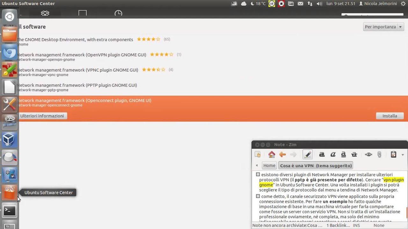Image resolution: width=408 pixels, height=229 pixels.
Task: Open the '1 Backlink...' status bar entry
Action: pos(338,225)
